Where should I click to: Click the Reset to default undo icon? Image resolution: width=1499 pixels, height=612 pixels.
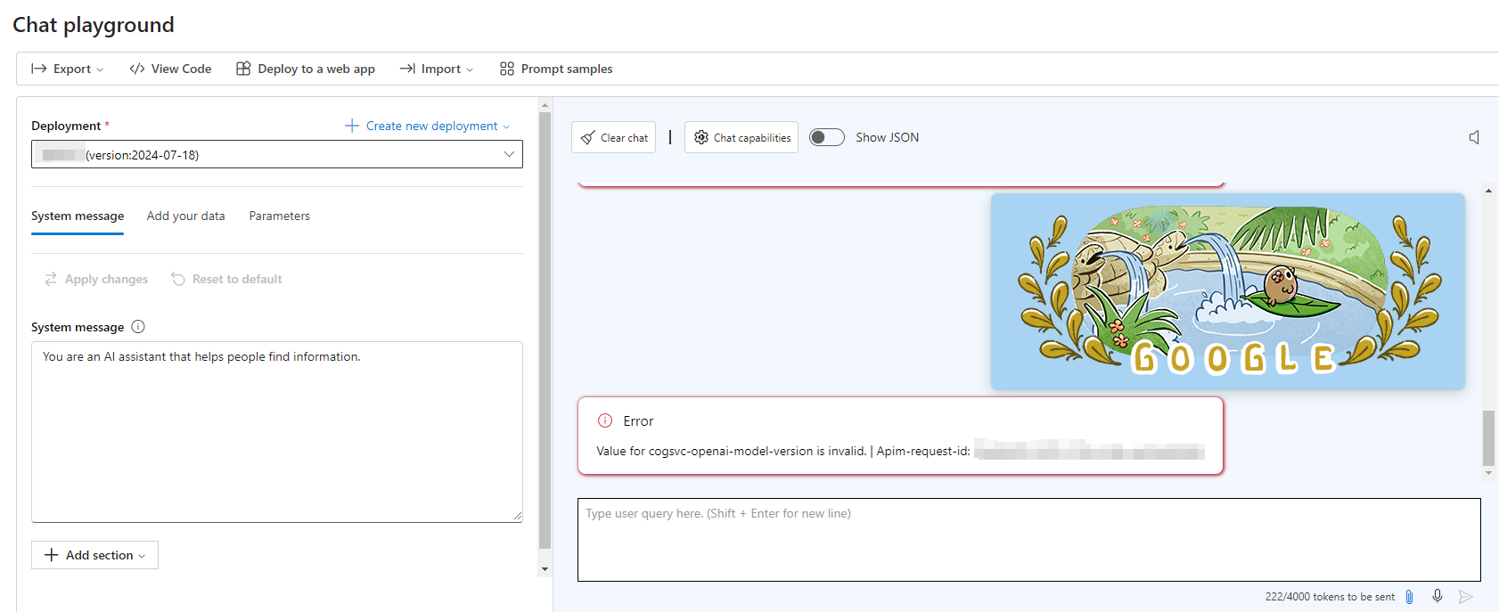[x=178, y=279]
